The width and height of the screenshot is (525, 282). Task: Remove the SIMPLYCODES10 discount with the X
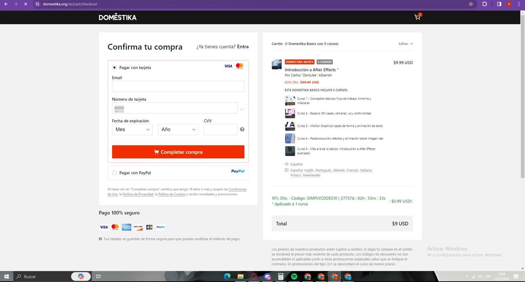(x=412, y=201)
